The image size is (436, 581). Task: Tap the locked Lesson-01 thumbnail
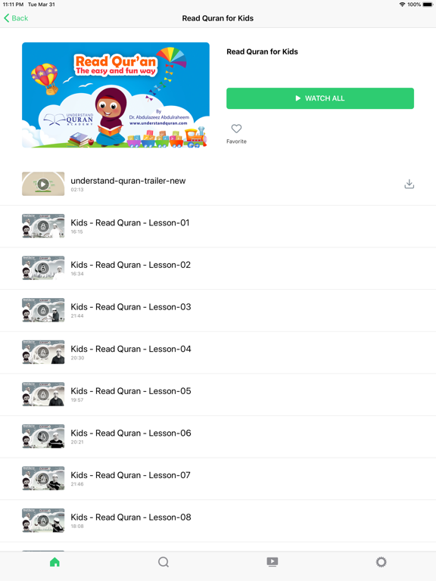click(43, 225)
